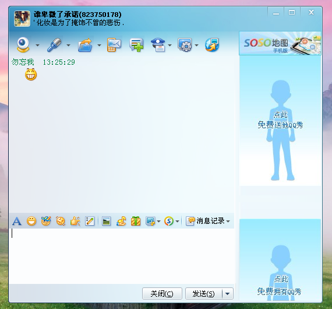The image size is (332, 309).
Task: Launch remote desktop gear-monitor icon
Action: (185, 45)
